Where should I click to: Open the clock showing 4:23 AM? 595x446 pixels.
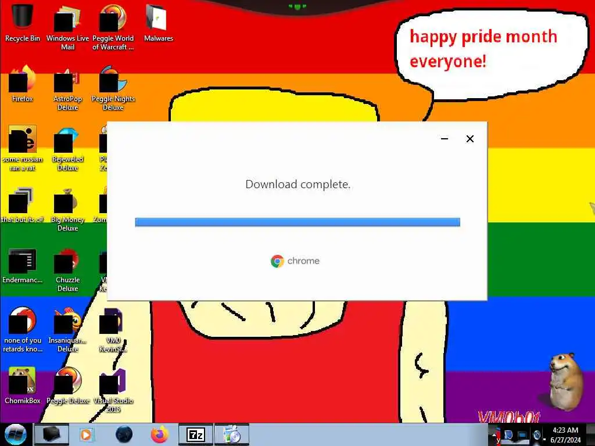(565, 434)
